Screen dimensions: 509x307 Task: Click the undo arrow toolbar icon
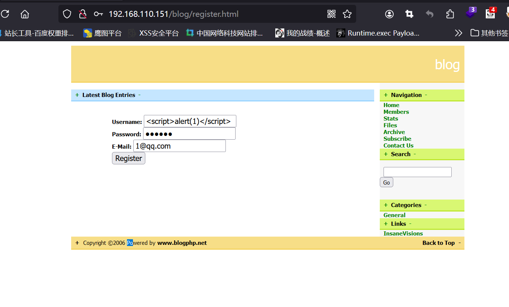click(x=430, y=14)
